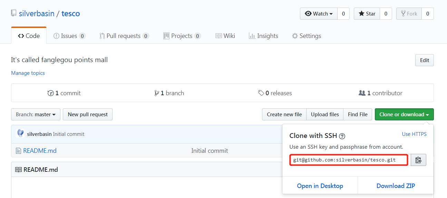Screen dimensions: 447x198
Task: Click Open in Desktop
Action: (320, 186)
